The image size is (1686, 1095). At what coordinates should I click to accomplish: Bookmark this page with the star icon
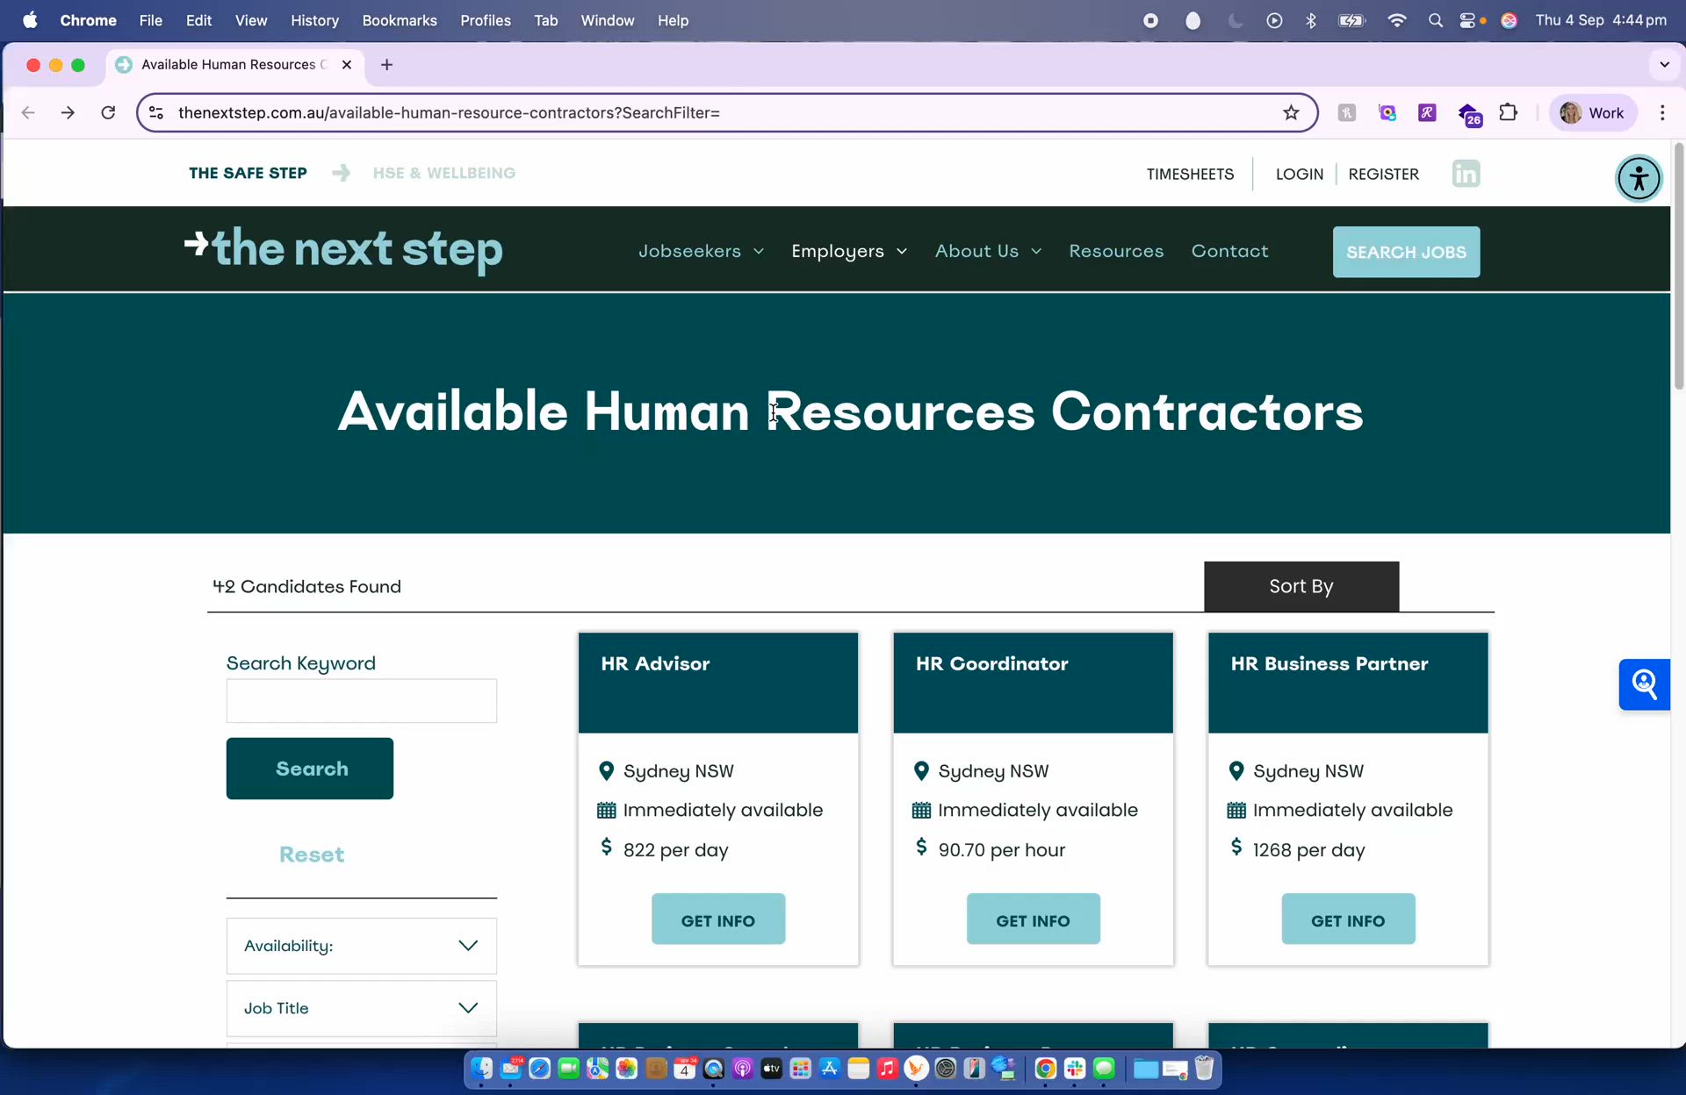1291,112
